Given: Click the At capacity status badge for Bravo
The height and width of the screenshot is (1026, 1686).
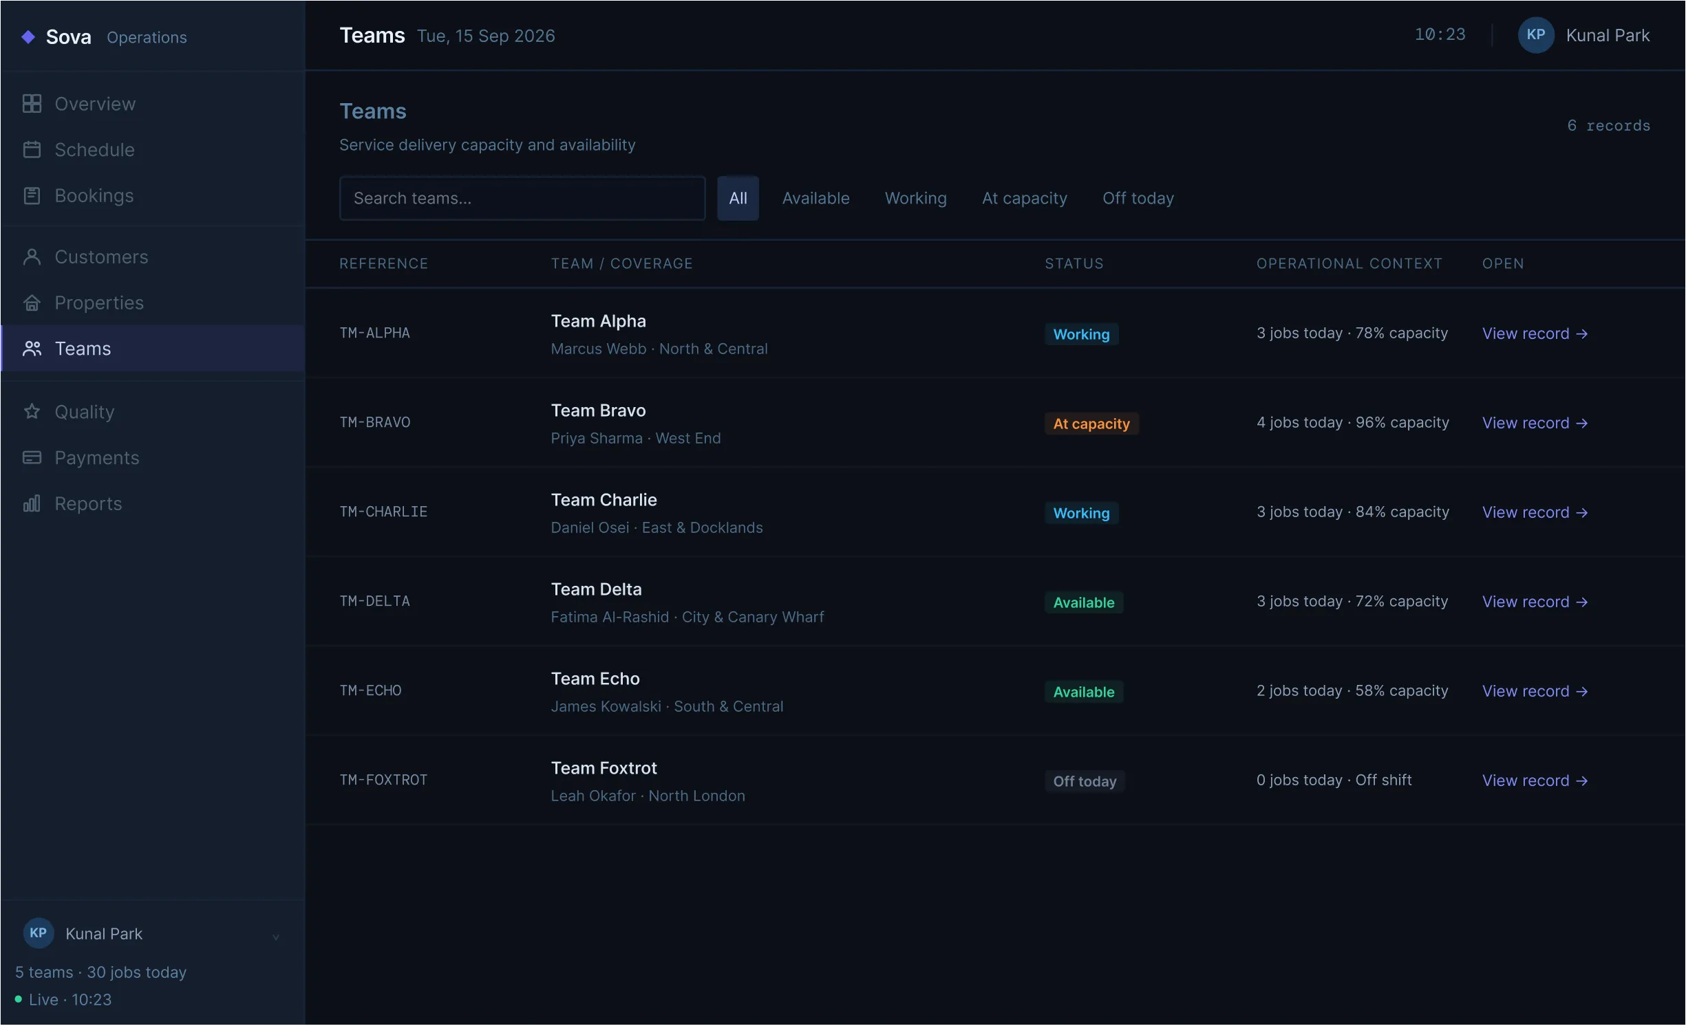Looking at the screenshot, I should tap(1091, 424).
